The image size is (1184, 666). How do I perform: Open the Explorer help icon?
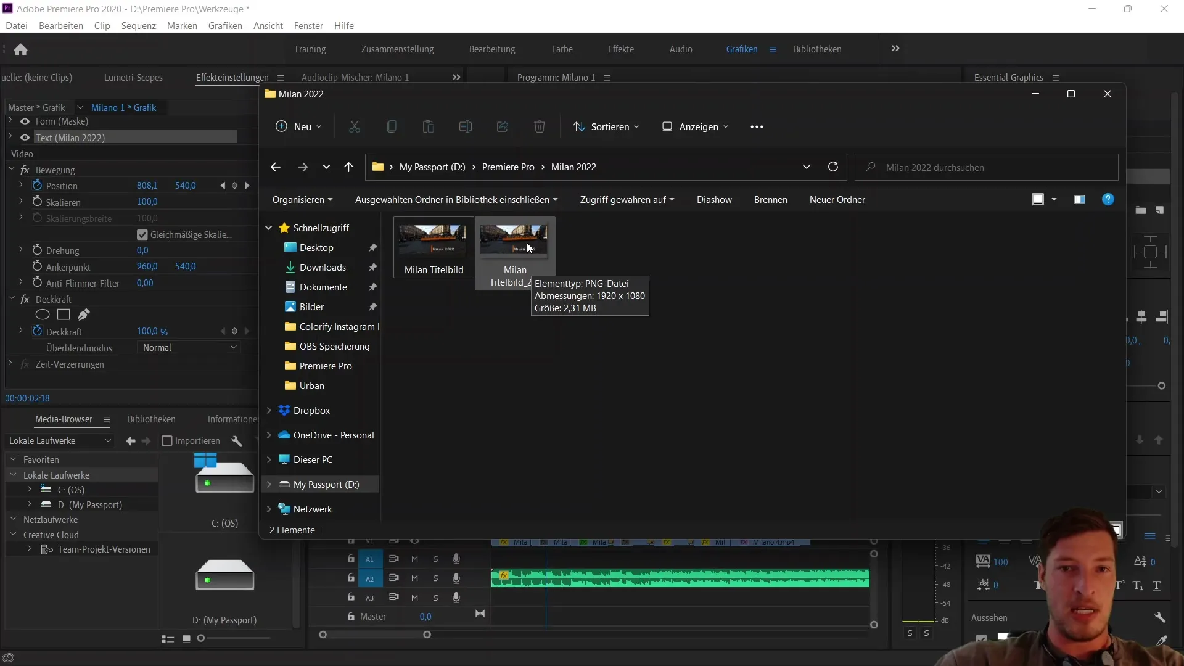tap(1108, 199)
